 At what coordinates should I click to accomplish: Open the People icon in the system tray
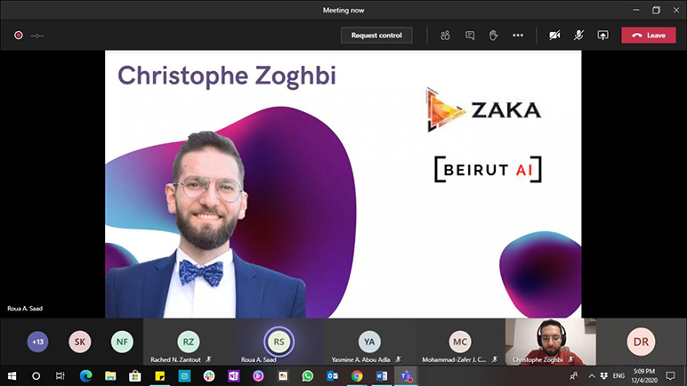[x=573, y=376]
